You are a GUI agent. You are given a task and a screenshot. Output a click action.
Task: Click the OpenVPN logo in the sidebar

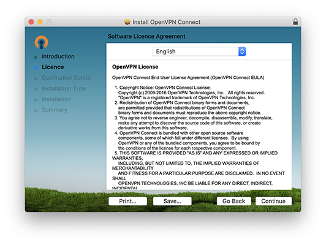pos(42,42)
